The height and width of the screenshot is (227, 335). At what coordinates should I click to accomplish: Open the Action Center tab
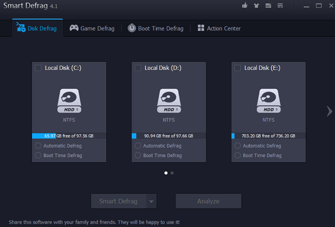[x=219, y=28]
